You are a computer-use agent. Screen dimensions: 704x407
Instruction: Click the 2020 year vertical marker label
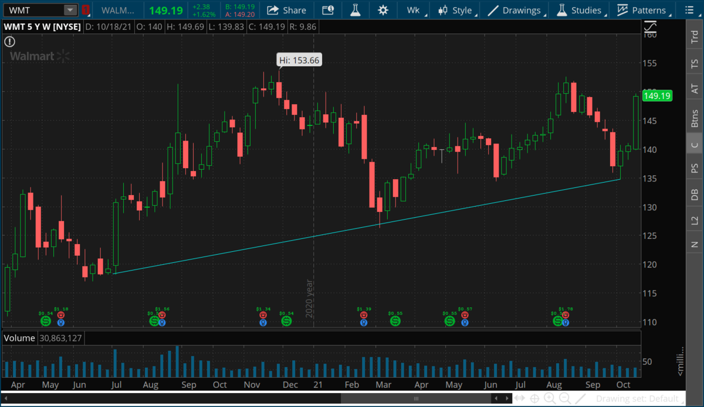tap(309, 299)
